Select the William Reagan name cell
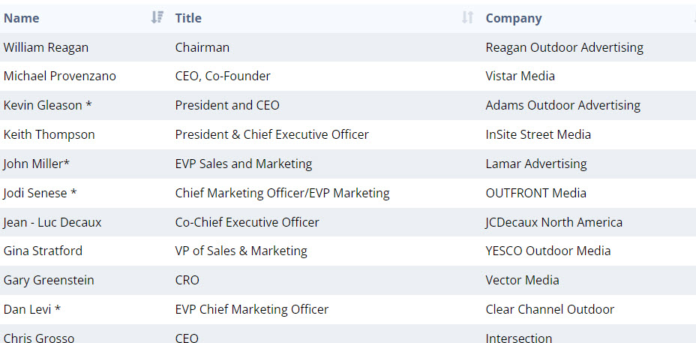696x343 pixels. [46, 47]
